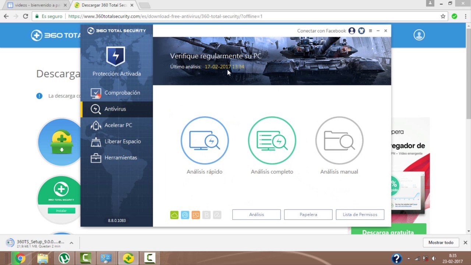
Task: Open the Análisis manual folder scan
Action: click(339, 140)
